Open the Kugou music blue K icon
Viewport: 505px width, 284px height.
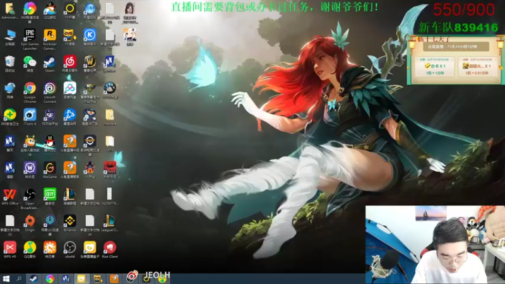(x=90, y=37)
